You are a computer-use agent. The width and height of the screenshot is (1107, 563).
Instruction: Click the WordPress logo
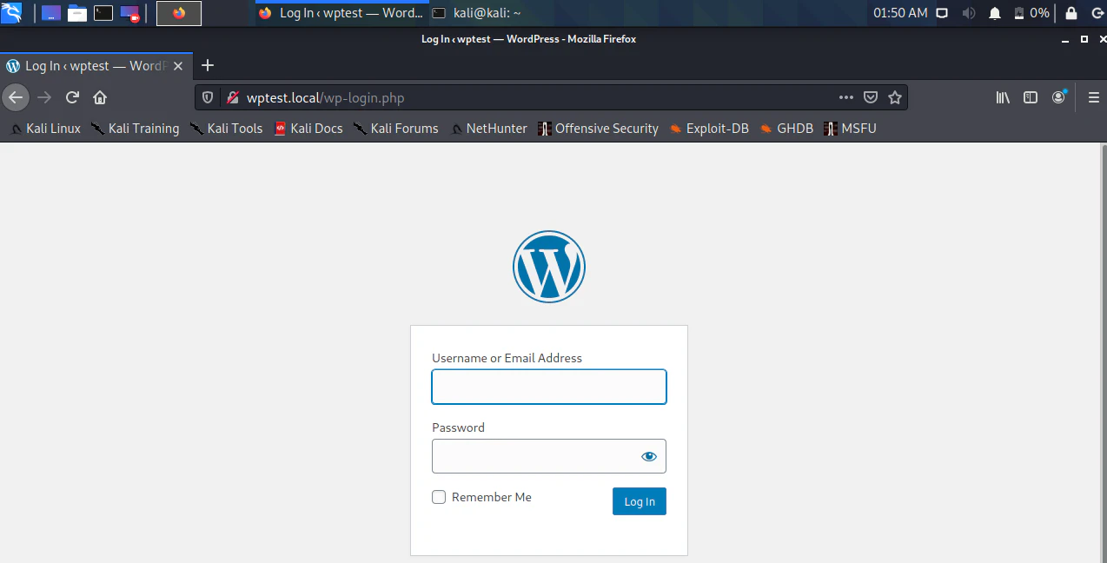549,267
